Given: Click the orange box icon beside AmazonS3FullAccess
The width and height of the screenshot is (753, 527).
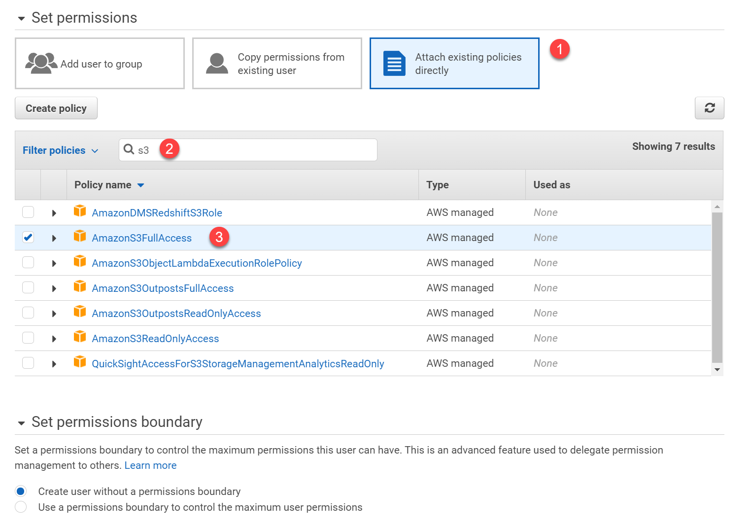Looking at the screenshot, I should tap(80, 236).
